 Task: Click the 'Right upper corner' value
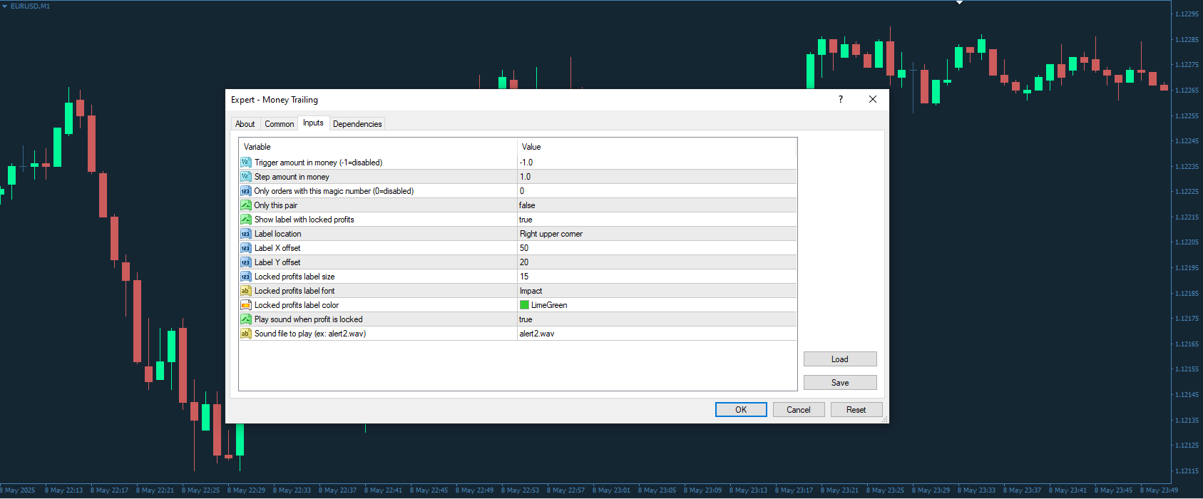point(551,234)
